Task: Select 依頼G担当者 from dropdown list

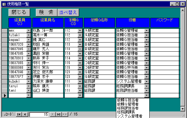Action: pos(128,100)
